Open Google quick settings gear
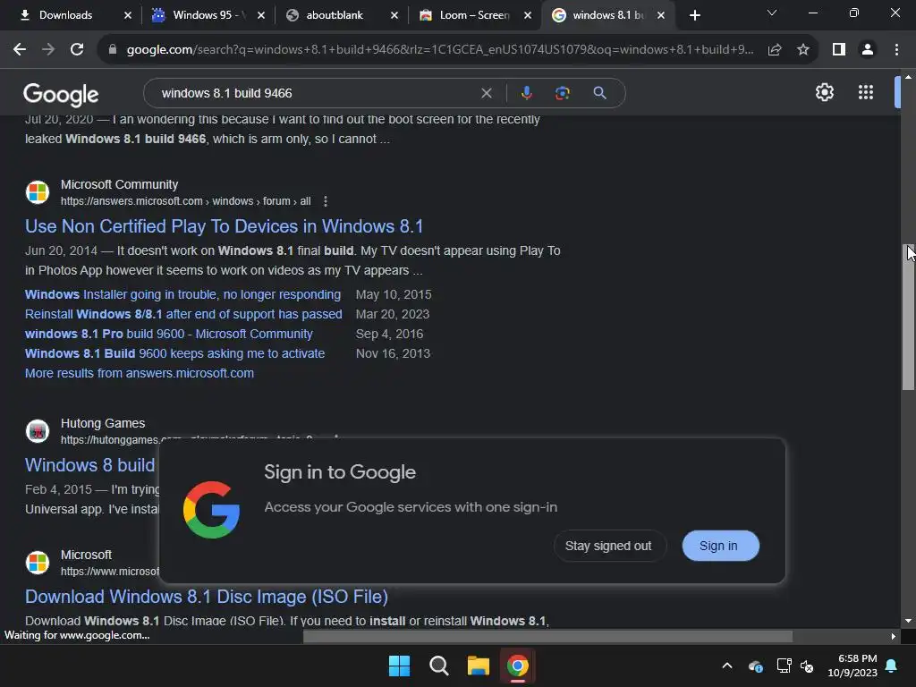 click(824, 92)
